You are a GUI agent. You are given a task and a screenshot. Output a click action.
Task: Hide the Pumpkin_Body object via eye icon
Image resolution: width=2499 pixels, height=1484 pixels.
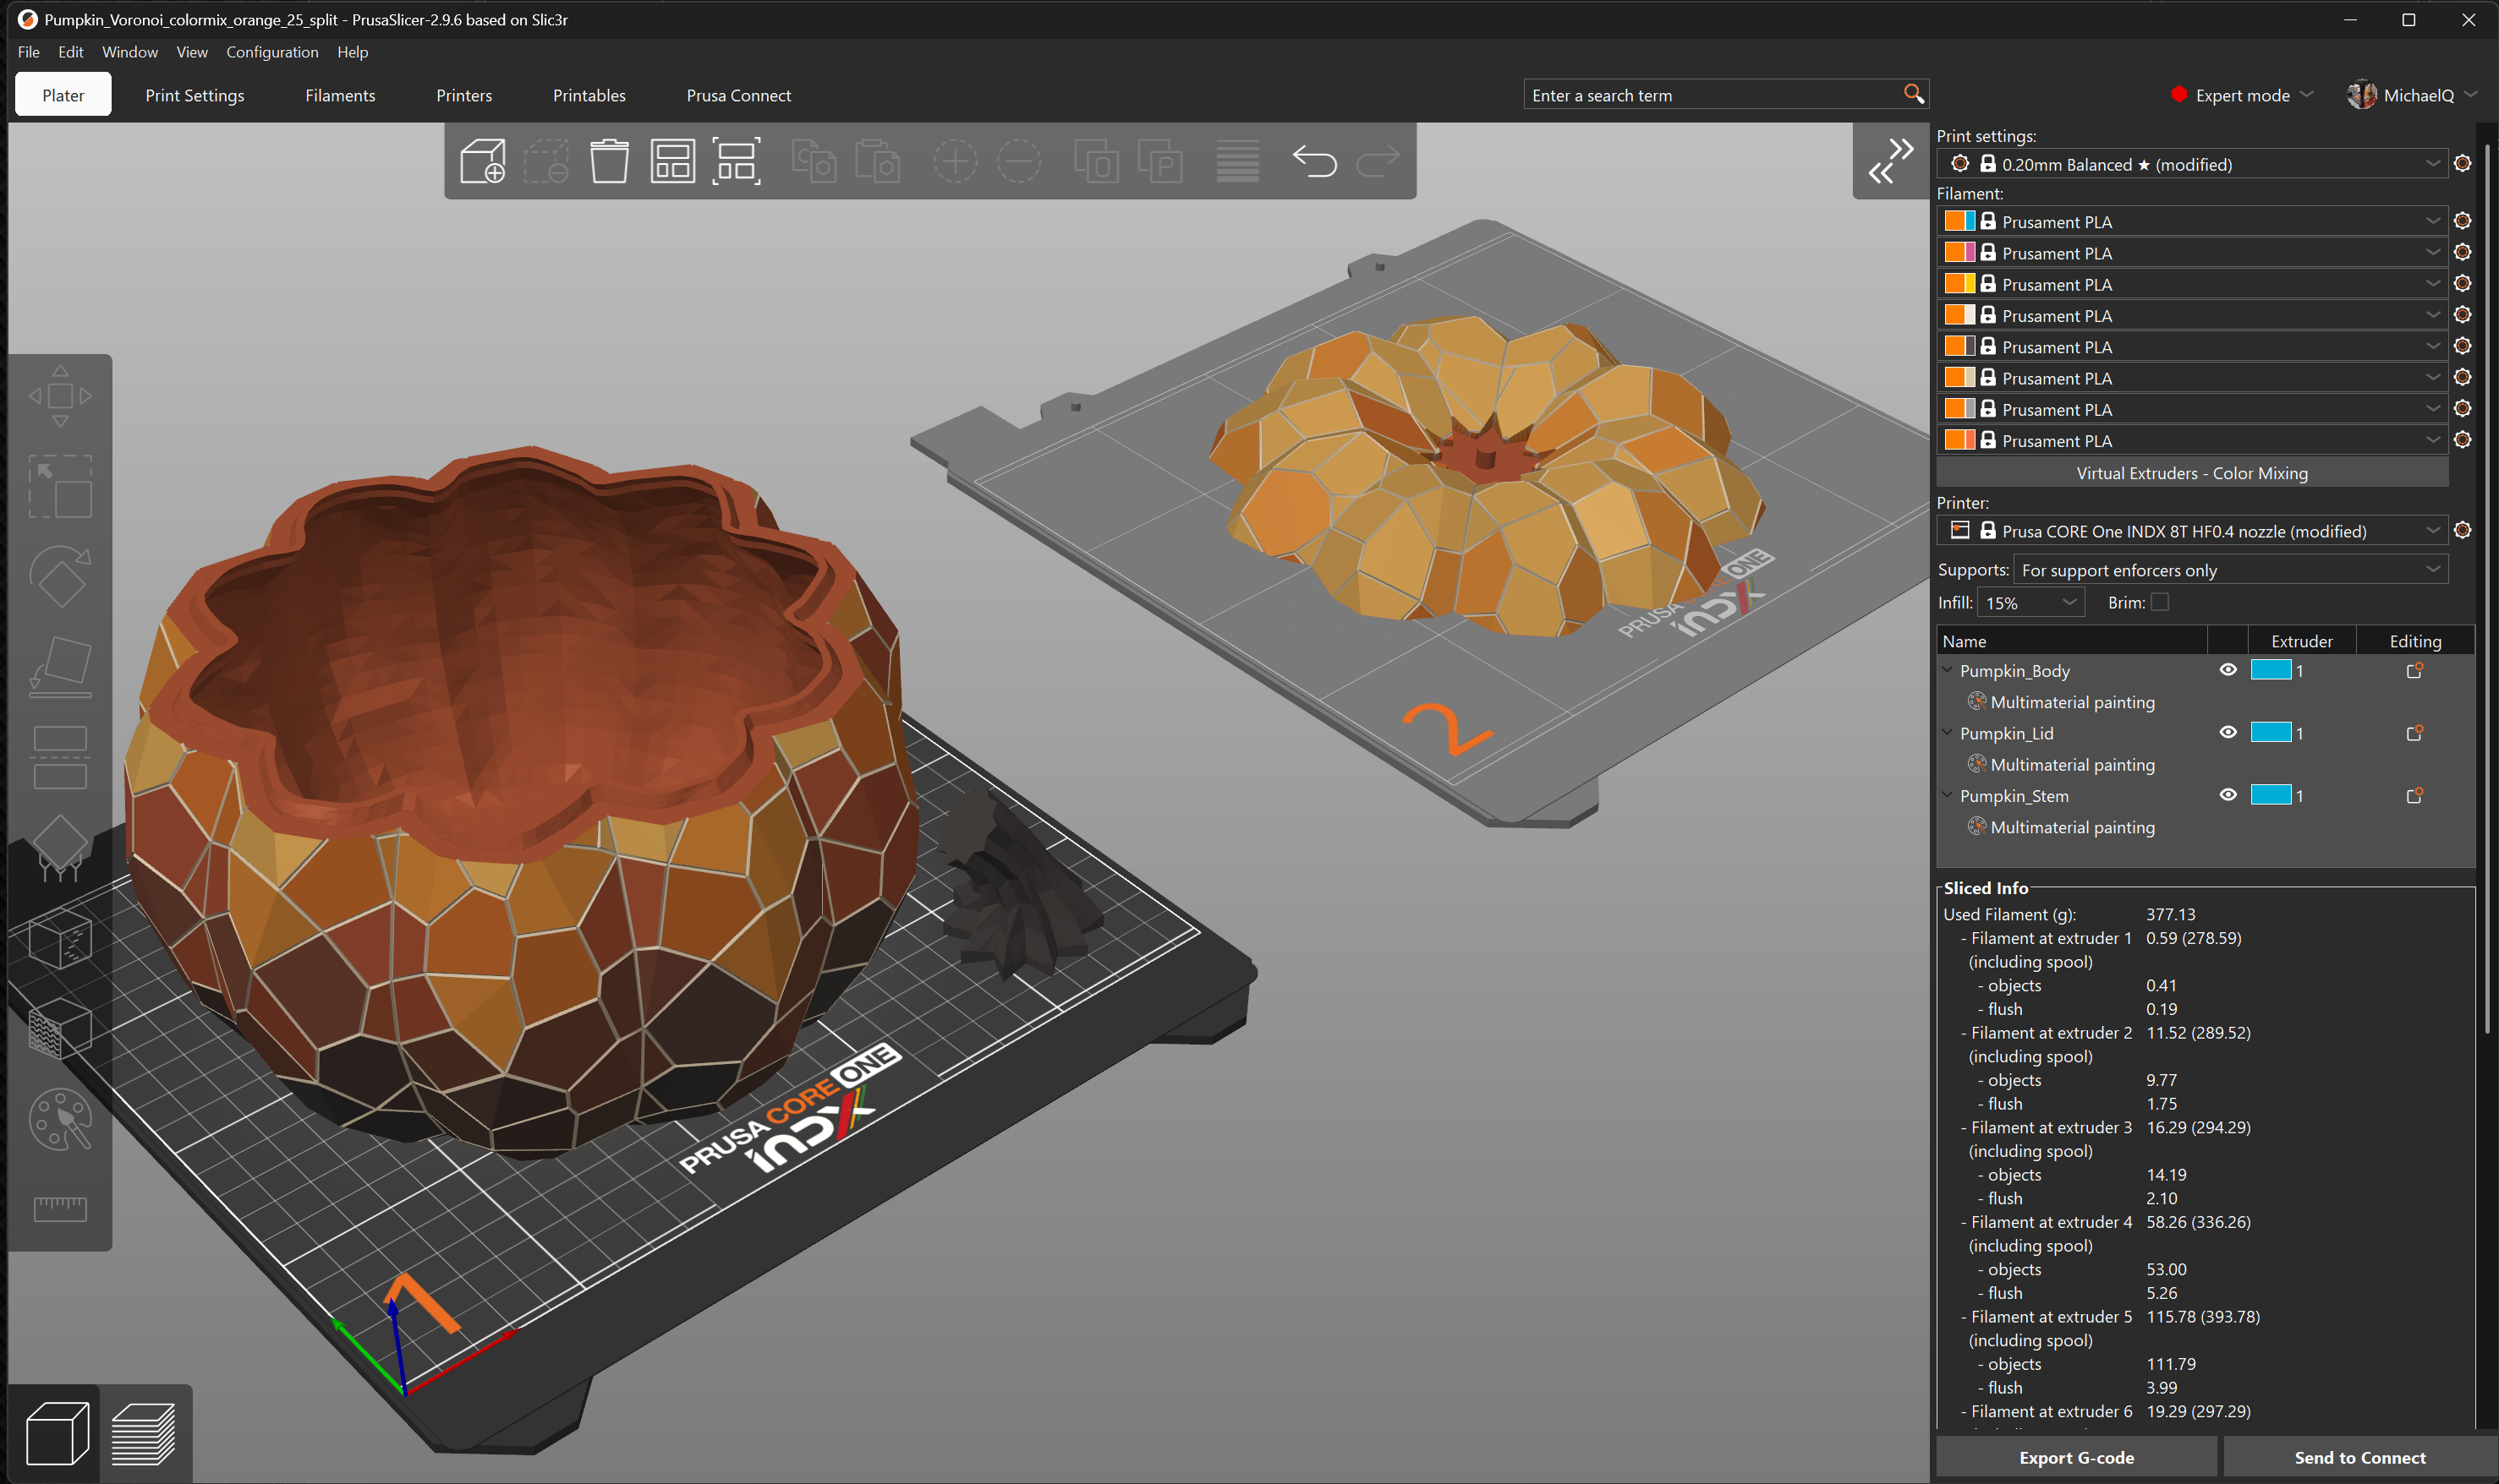[2227, 670]
